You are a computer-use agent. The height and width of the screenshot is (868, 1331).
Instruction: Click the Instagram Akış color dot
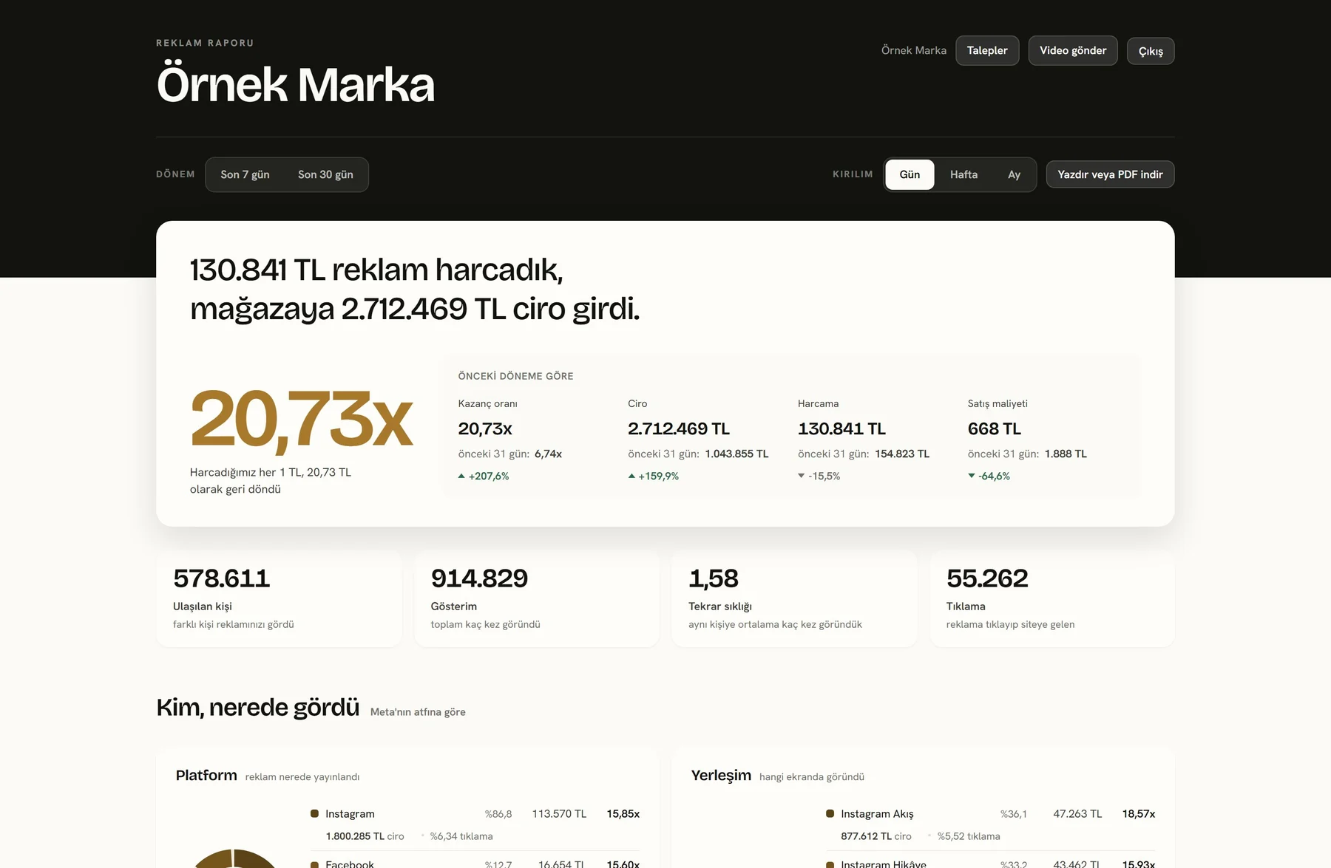click(x=830, y=813)
